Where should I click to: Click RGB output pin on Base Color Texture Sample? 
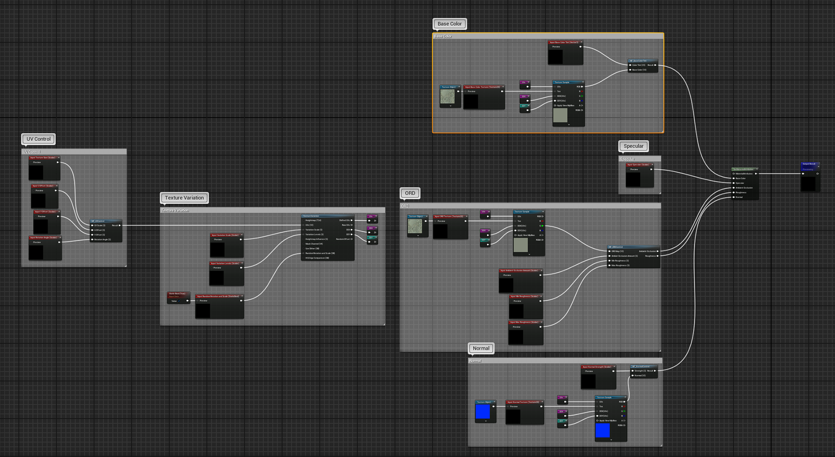[x=582, y=87]
